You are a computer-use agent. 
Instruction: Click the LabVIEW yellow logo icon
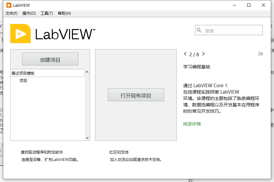[20, 34]
